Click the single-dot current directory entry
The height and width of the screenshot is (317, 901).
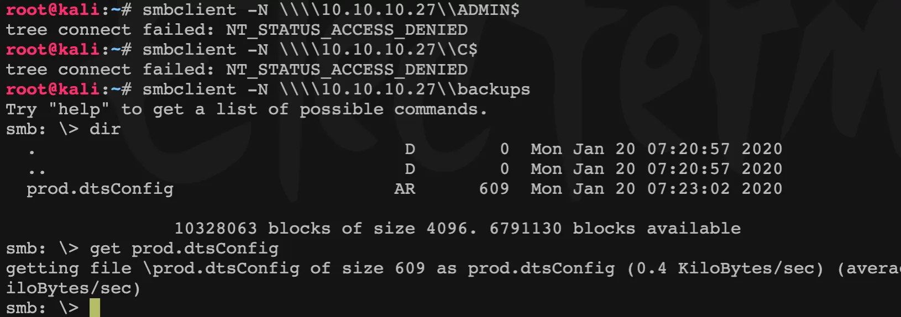(x=32, y=151)
